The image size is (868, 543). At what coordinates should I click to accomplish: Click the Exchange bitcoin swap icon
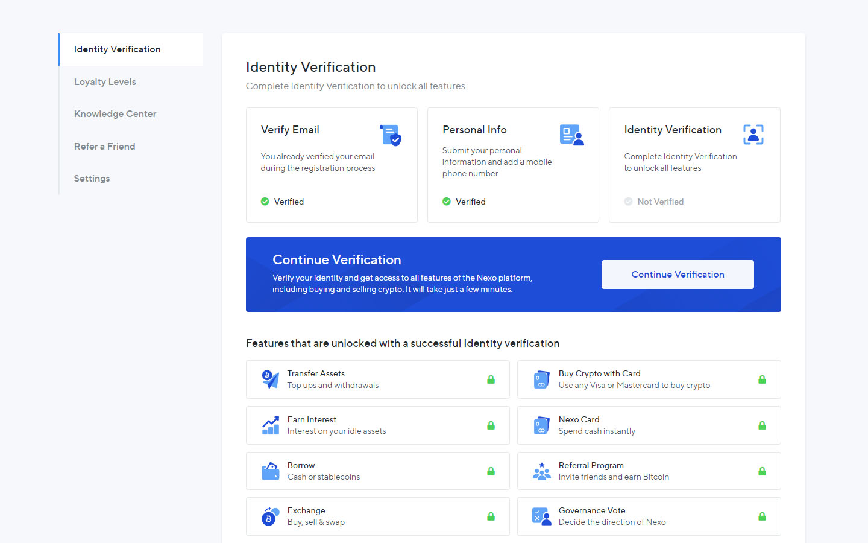point(271,516)
